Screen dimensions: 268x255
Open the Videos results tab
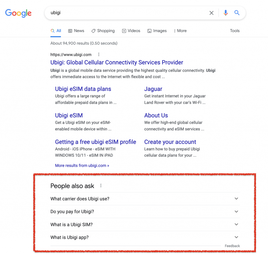pyautogui.click(x=131, y=31)
